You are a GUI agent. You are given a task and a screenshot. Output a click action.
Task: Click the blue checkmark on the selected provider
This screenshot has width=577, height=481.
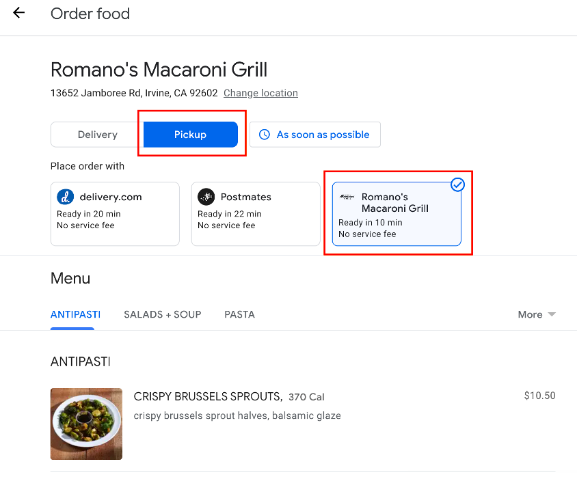click(x=458, y=184)
